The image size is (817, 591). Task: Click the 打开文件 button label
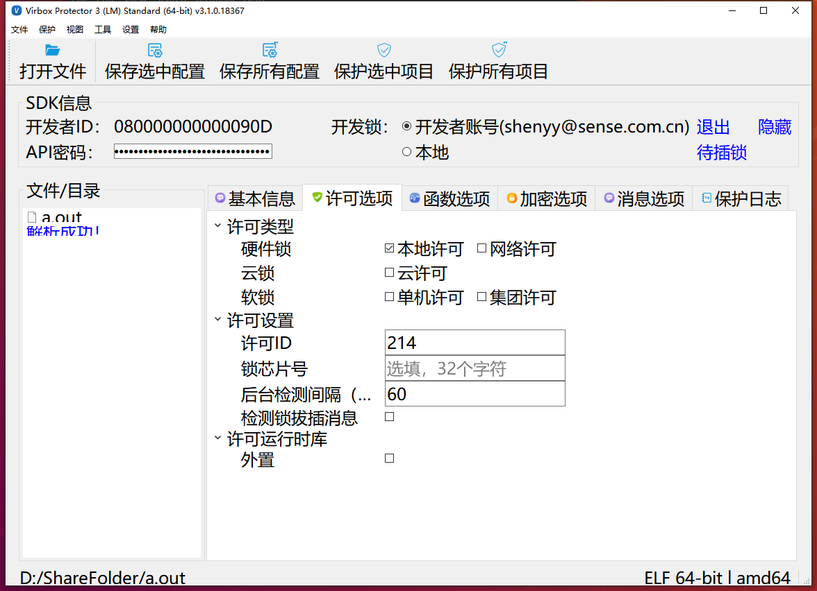click(53, 71)
